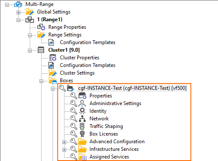
Task: Click the key icon beside Traffic Shaping
Action: [x=74, y=126]
